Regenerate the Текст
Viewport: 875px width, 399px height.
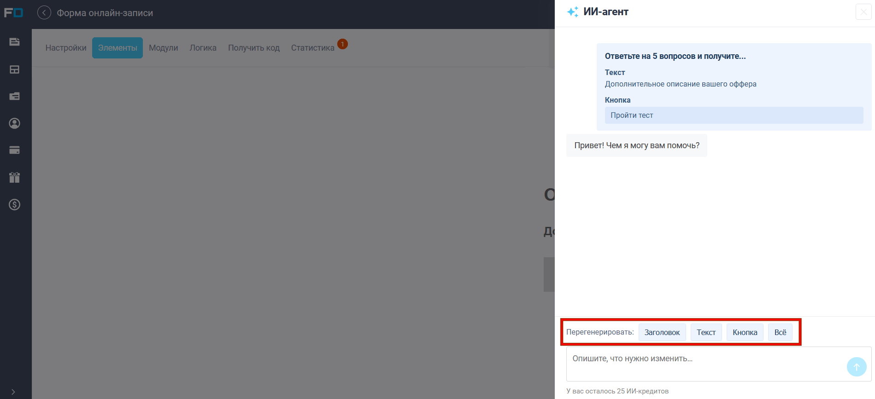click(706, 332)
